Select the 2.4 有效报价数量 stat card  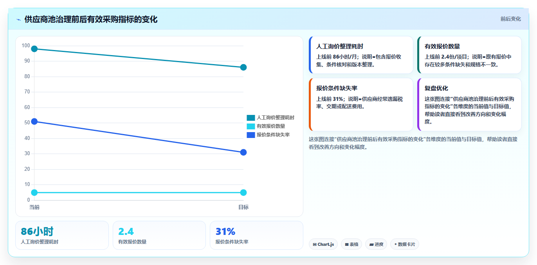(x=159, y=235)
